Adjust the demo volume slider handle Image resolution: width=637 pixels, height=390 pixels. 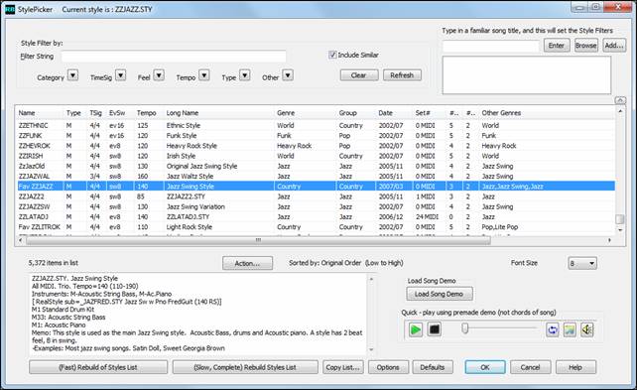click(465, 328)
